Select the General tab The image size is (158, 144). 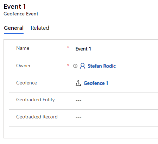(14, 28)
